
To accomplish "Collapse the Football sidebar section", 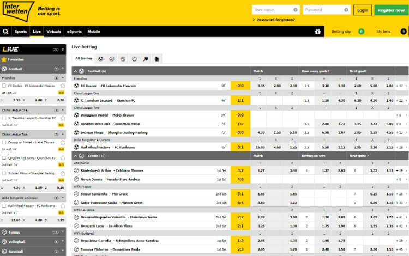I will tap(63, 69).
